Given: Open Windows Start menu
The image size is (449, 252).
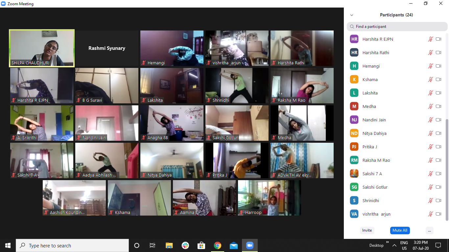Looking at the screenshot, I should click(8, 245).
